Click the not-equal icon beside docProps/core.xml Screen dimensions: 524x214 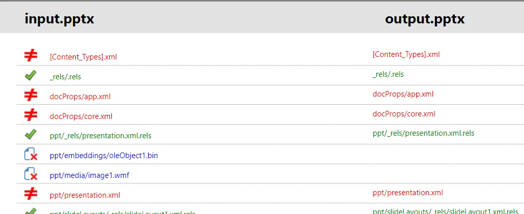(x=31, y=115)
